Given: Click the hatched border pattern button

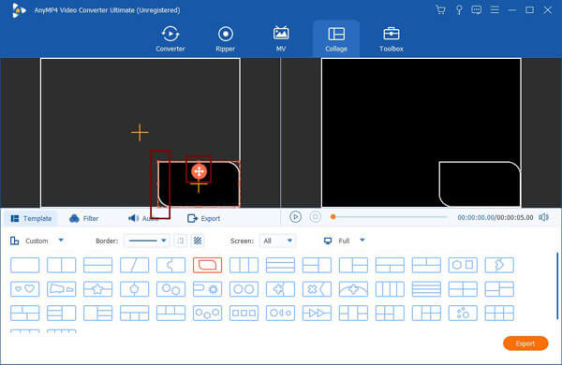Looking at the screenshot, I should 198,241.
